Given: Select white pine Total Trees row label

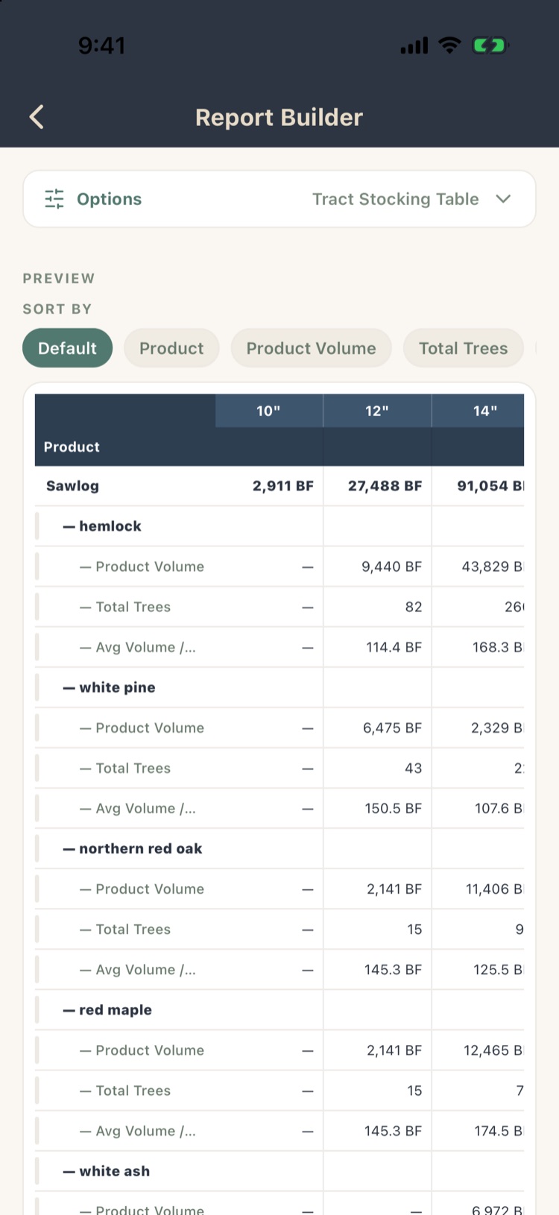Looking at the screenshot, I should tap(125, 768).
